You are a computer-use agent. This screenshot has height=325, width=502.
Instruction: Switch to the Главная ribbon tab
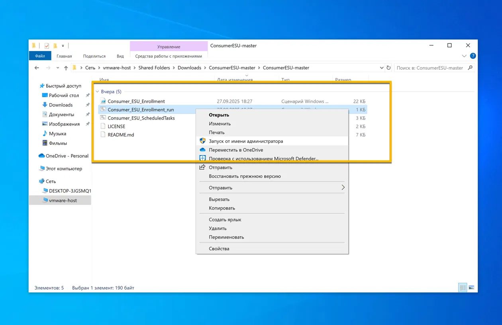tap(64, 56)
